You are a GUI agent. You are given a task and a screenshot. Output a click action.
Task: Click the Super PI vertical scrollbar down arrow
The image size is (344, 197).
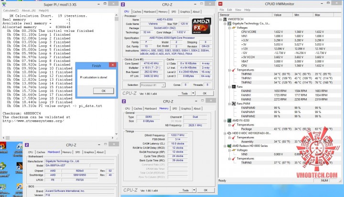pyautogui.click(x=116, y=134)
